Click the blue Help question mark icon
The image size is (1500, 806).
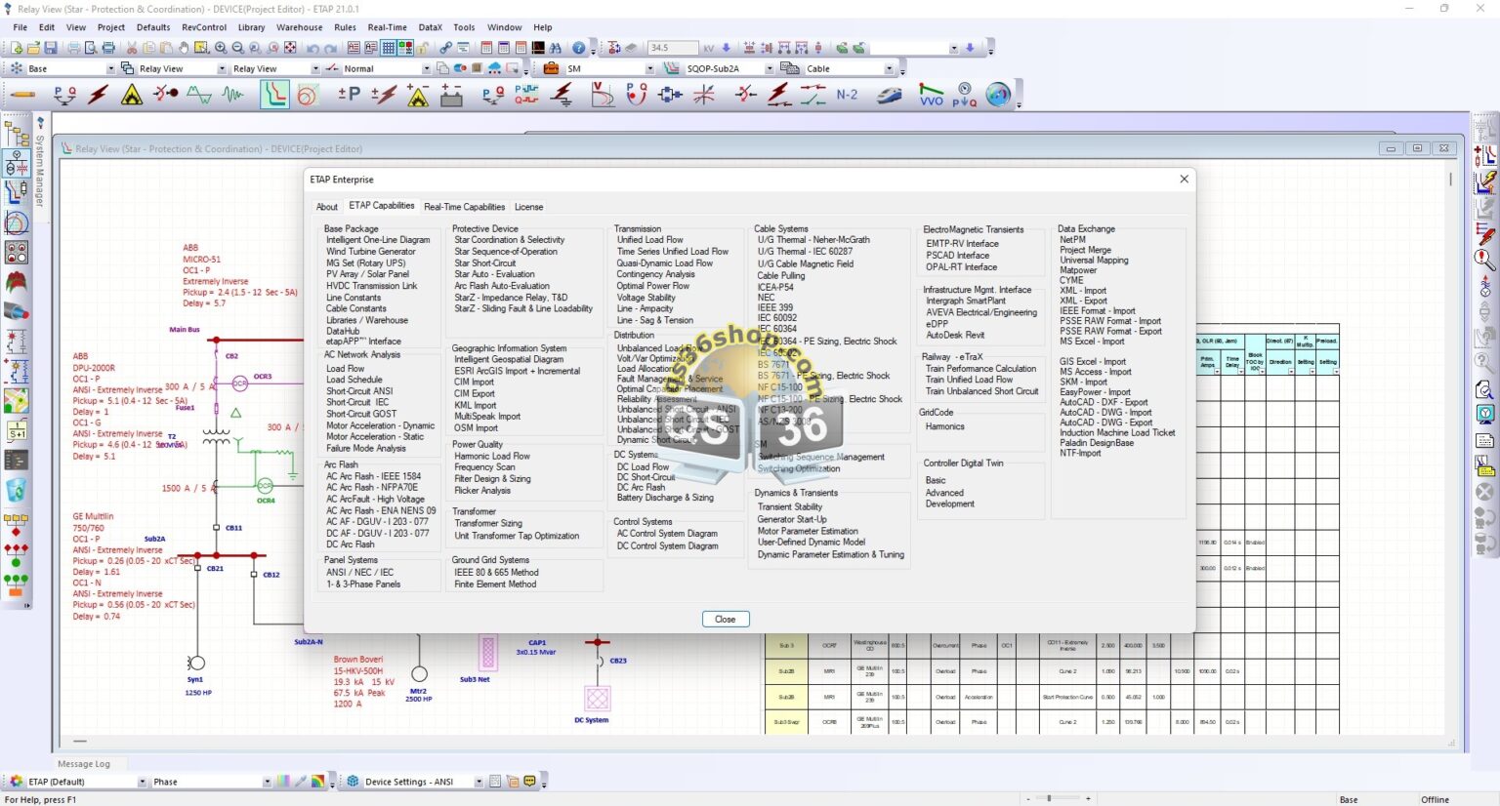(x=579, y=48)
